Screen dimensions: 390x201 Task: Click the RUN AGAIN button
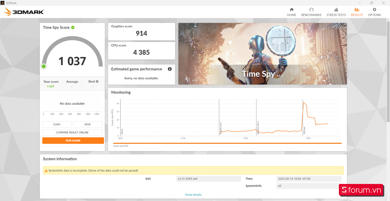pos(73,141)
